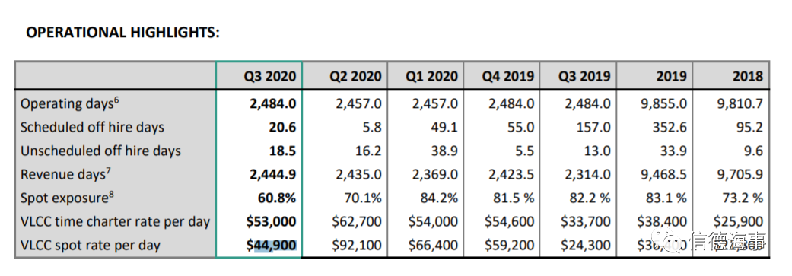Click the 60.8% spot exposure value
This screenshot has width=792, height=276.
tap(278, 198)
